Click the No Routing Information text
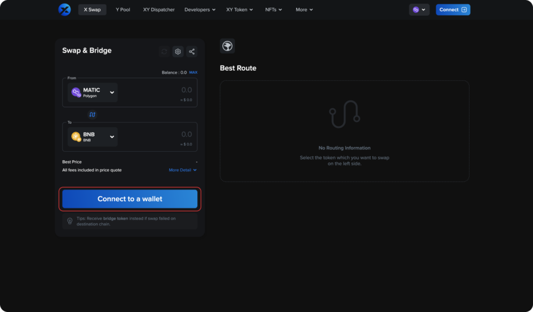Viewport: 533px width, 312px height. [x=345, y=148]
